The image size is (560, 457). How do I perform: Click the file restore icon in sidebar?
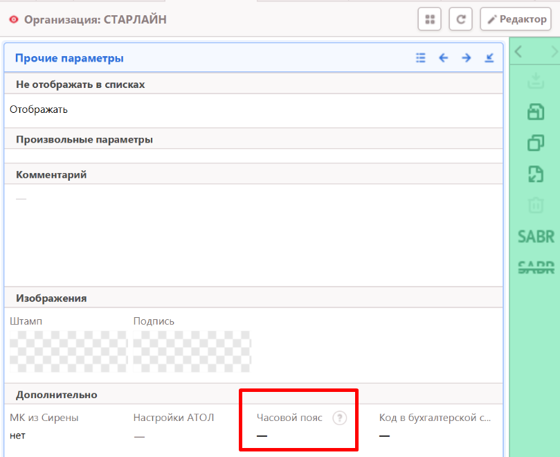[x=536, y=174]
